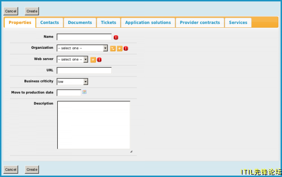Expand the Web server select dropdown
282x177 pixels.
72,59
